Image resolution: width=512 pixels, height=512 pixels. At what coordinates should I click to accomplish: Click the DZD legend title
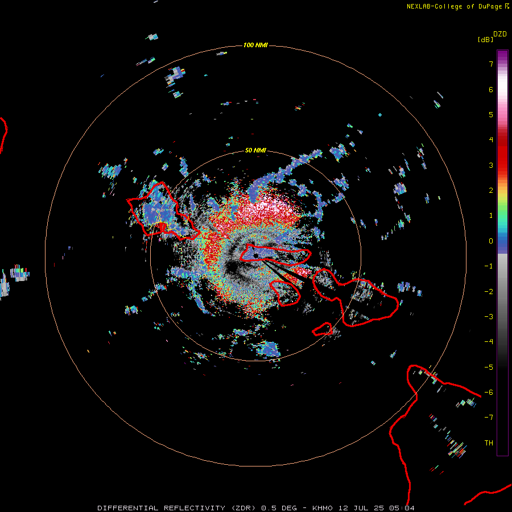pos(500,34)
